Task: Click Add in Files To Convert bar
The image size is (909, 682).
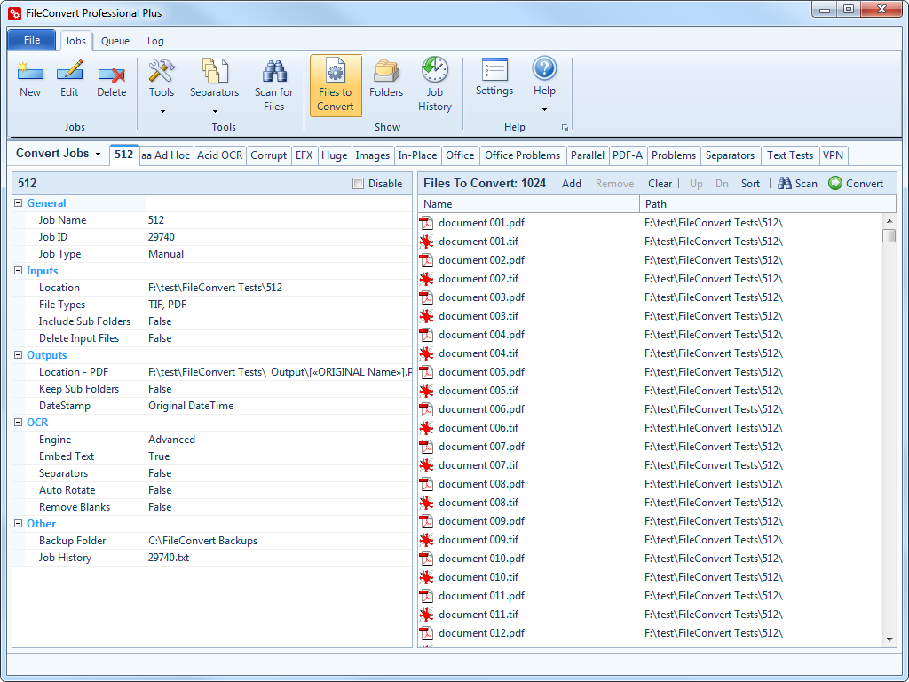Action: point(572,184)
